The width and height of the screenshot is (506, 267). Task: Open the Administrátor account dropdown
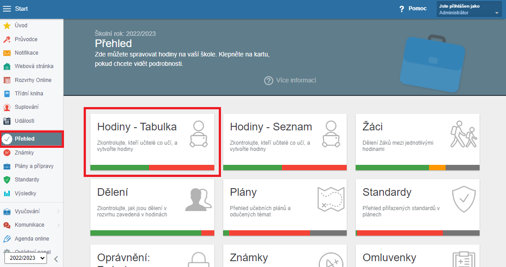tap(469, 9)
